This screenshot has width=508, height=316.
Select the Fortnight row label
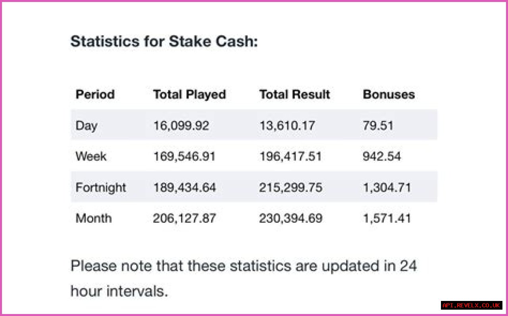pos(100,187)
